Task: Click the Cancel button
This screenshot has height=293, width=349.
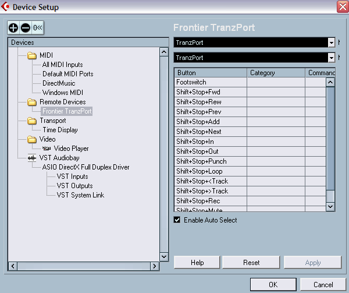Action: point(323,284)
